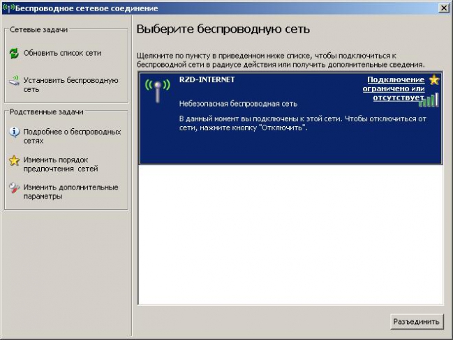Click the wrench icon beside Изменить дополнительные параметры
This screenshot has height=340, width=453.
[x=14, y=188]
